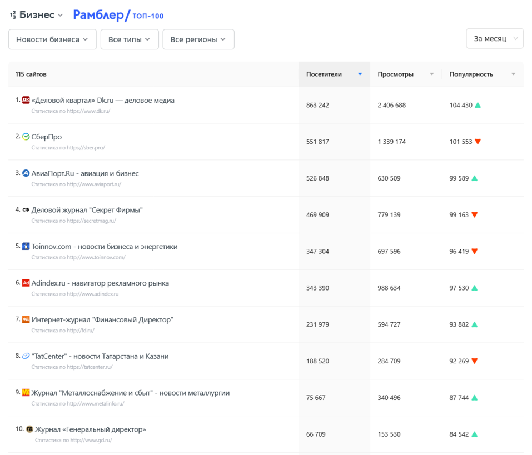Open statistics for https://tatcenter.ru/

coord(72,368)
